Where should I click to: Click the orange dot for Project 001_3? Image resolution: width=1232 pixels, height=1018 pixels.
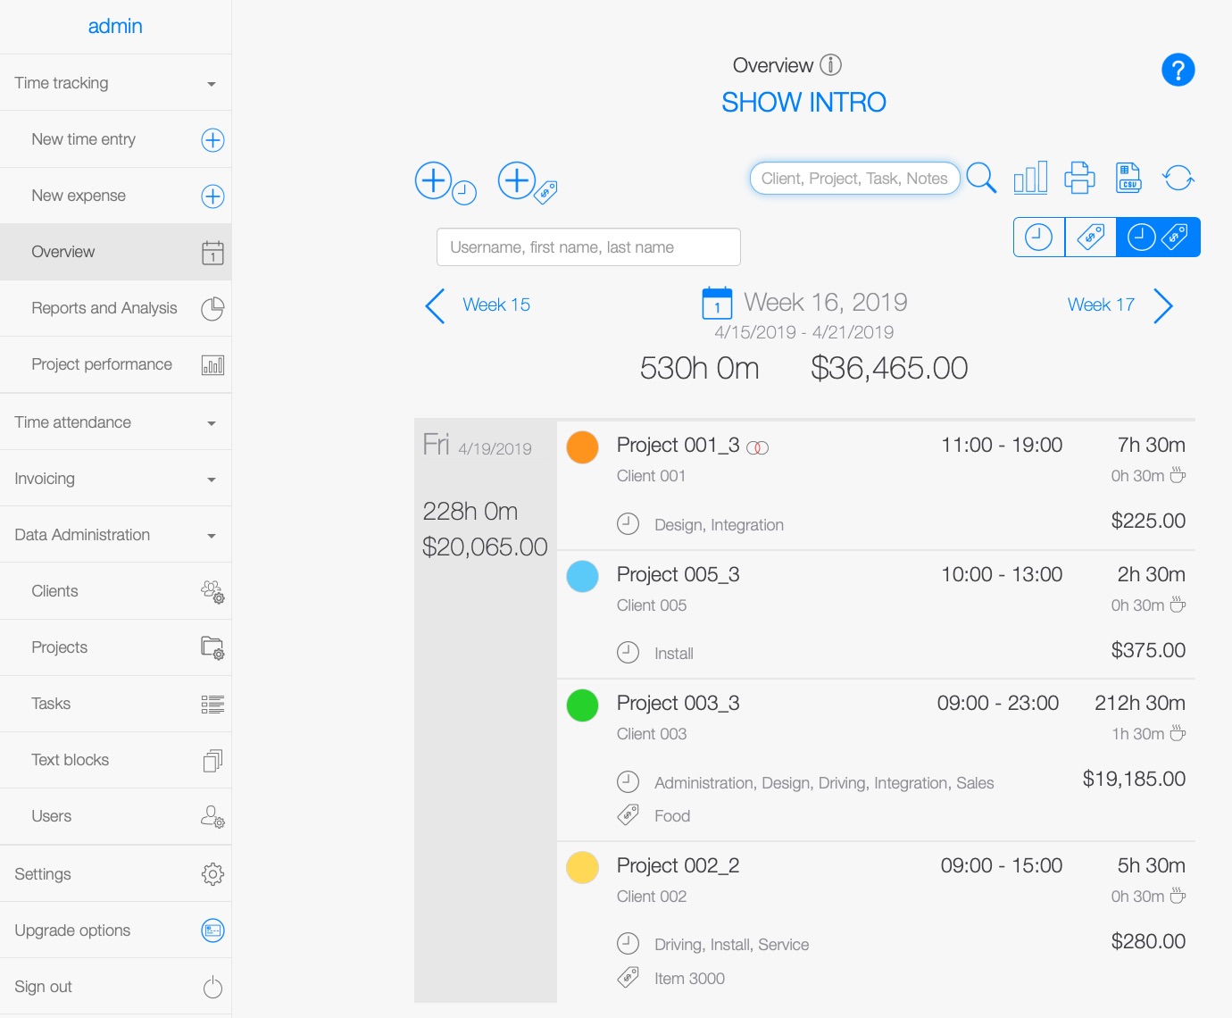click(x=582, y=446)
